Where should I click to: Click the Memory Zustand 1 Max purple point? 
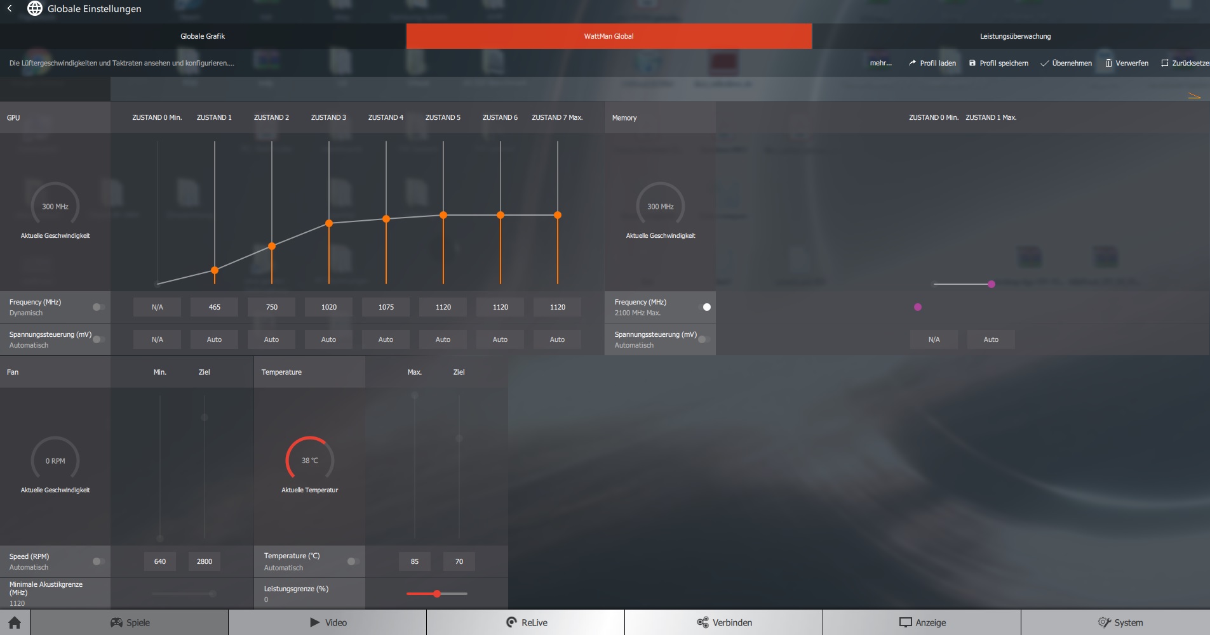click(x=992, y=284)
